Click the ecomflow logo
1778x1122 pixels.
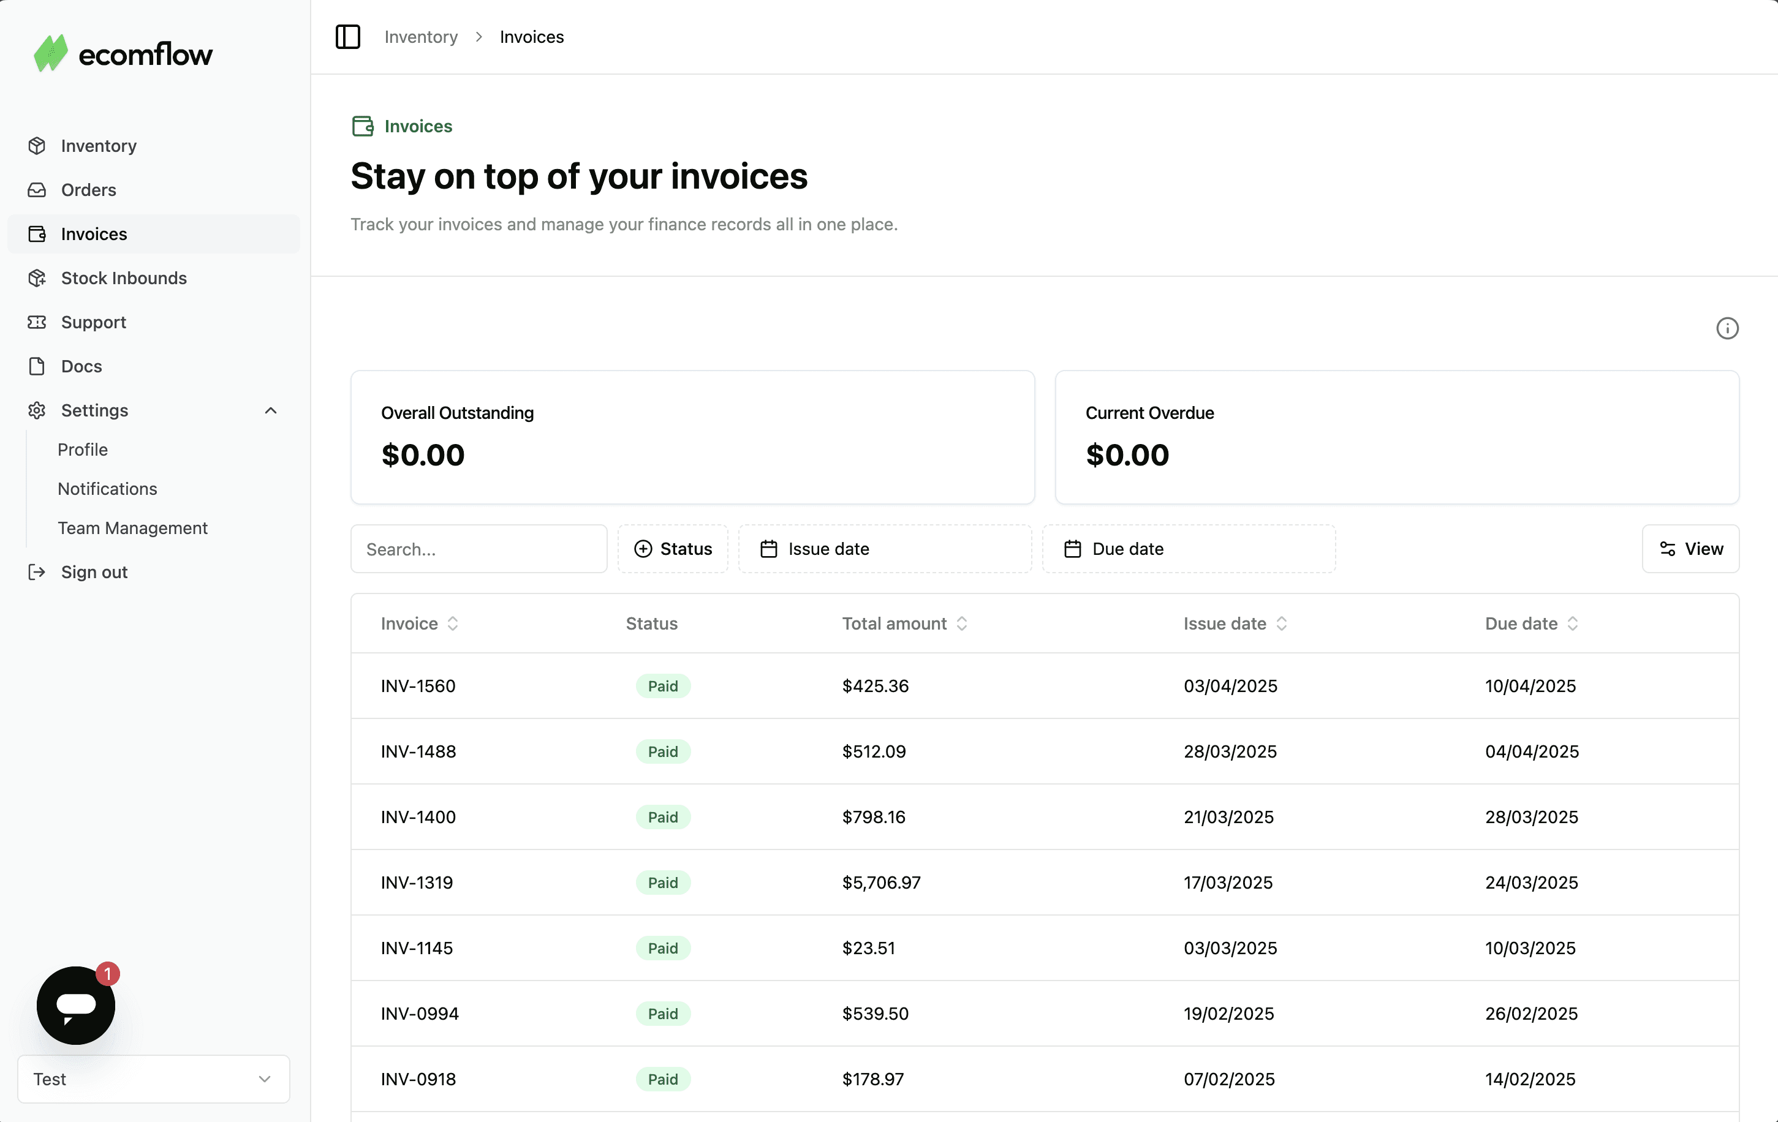[123, 54]
